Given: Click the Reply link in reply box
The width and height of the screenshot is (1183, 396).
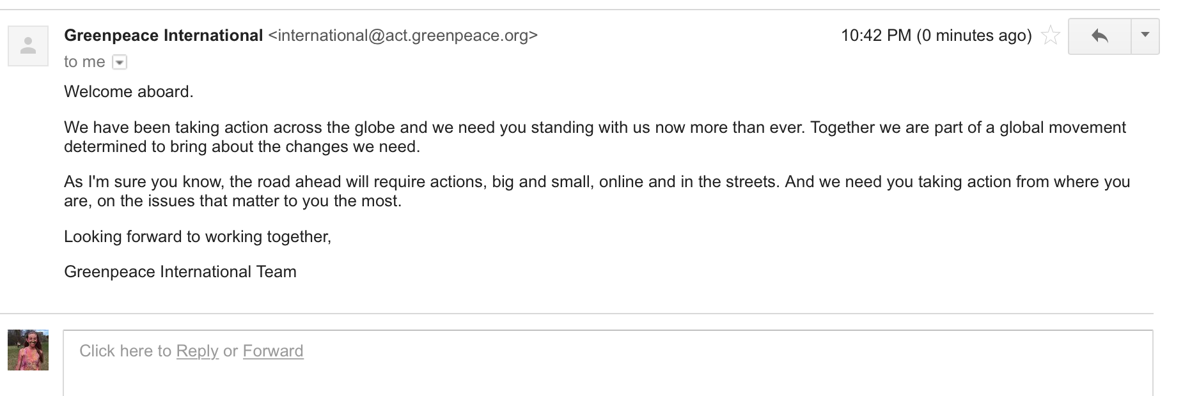Looking at the screenshot, I should tap(197, 351).
